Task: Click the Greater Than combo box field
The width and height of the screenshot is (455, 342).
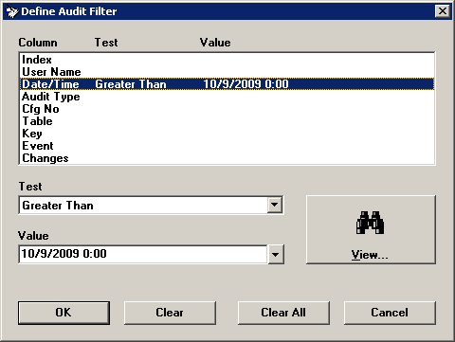Action: click(x=151, y=206)
